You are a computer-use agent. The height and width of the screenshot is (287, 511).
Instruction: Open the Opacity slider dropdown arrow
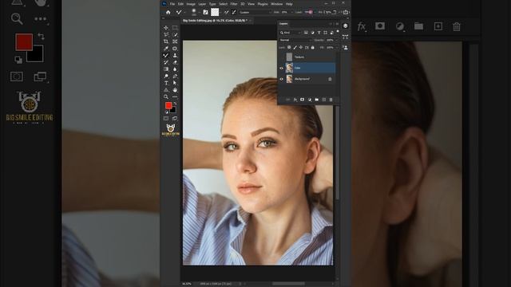pyautogui.click(x=336, y=40)
